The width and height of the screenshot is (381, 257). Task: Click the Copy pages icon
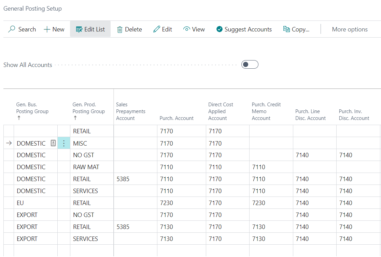[286, 29]
